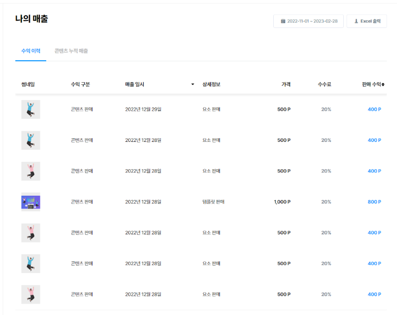Click the 매출 일시 column header
The height and width of the screenshot is (315, 397).
tap(134, 84)
